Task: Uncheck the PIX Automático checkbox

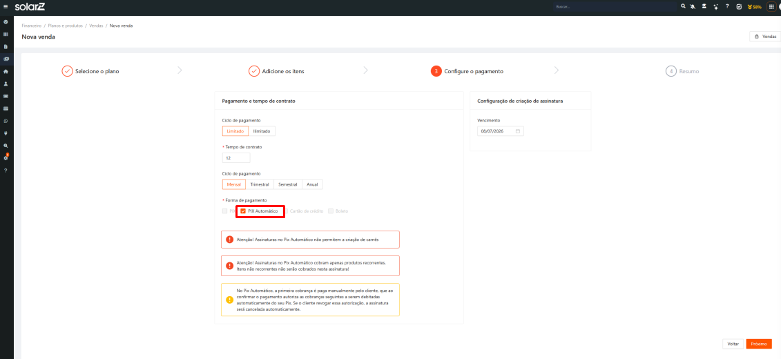Action: pos(243,211)
